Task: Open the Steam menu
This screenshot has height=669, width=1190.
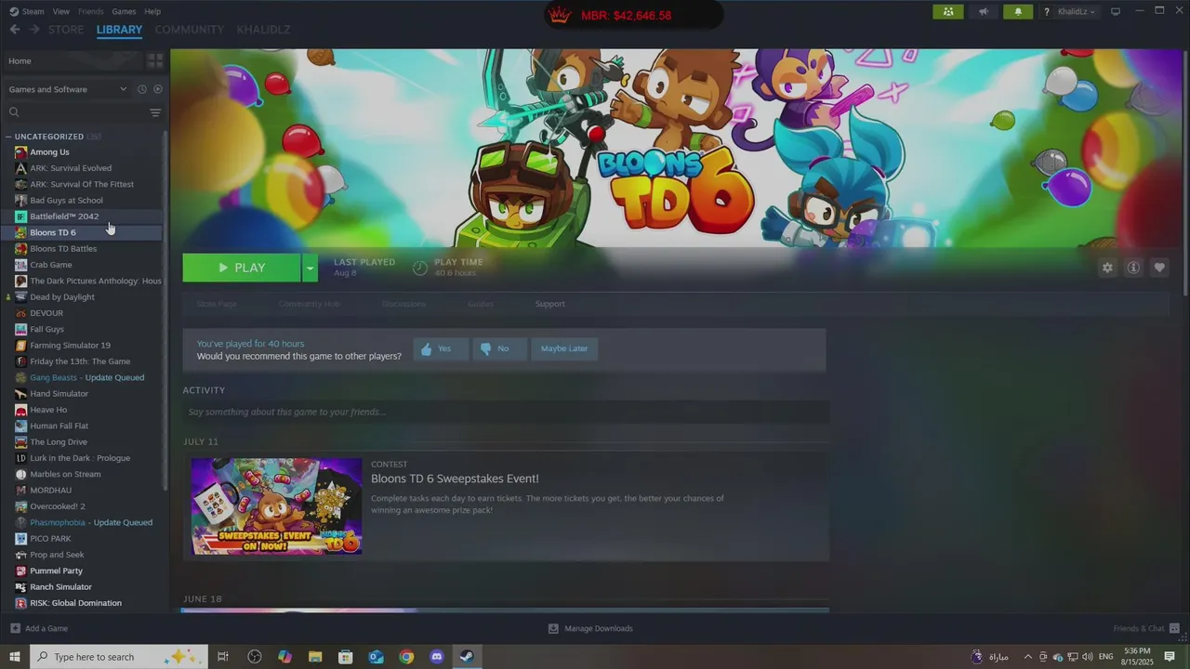Action: tap(33, 11)
